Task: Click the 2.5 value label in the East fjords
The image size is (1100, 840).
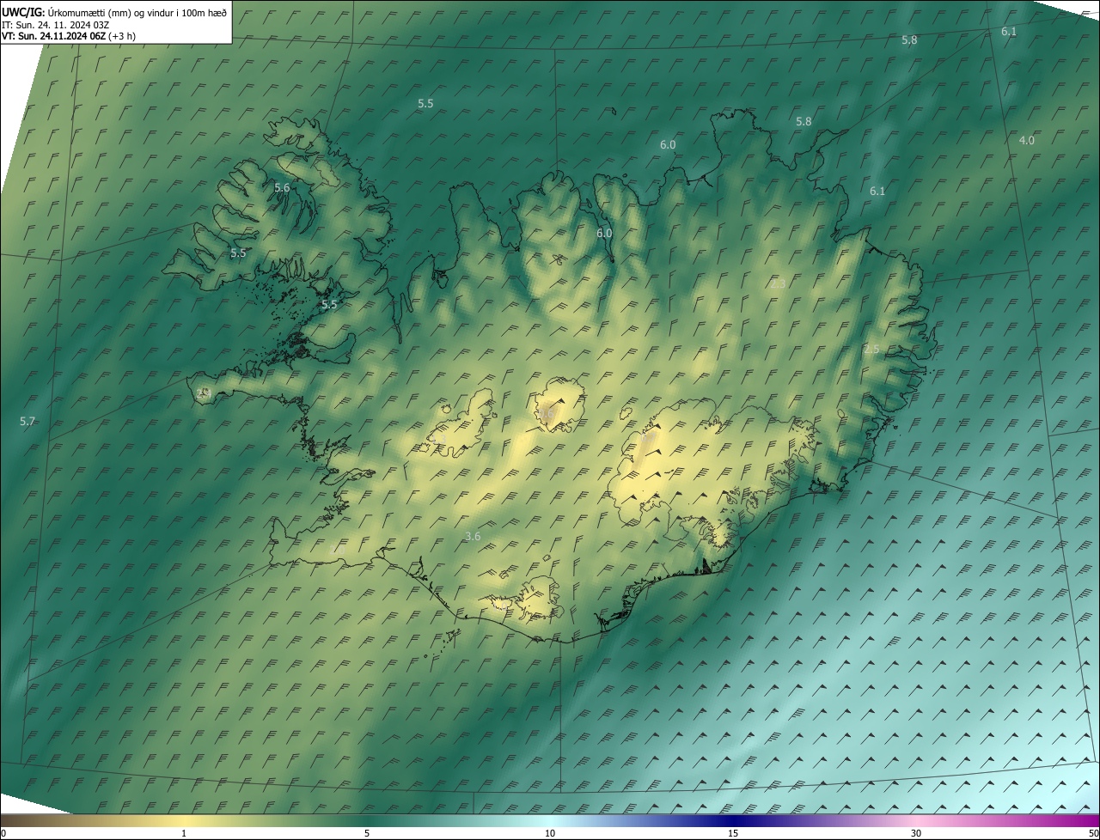Action: [x=871, y=349]
